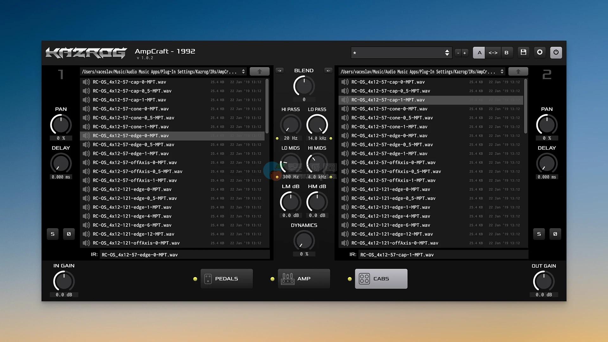Preview RC-OS_4x12-57-cap-0-MPT.wav speaker icon in left list
This screenshot has height=342, width=608.
point(86,82)
